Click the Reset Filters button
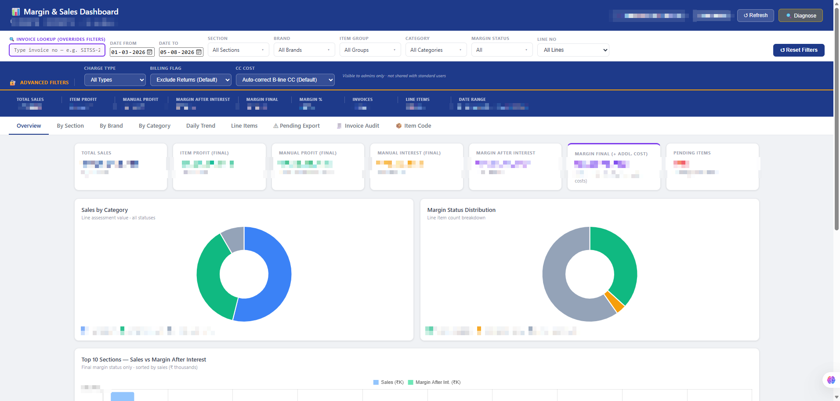 (x=799, y=50)
